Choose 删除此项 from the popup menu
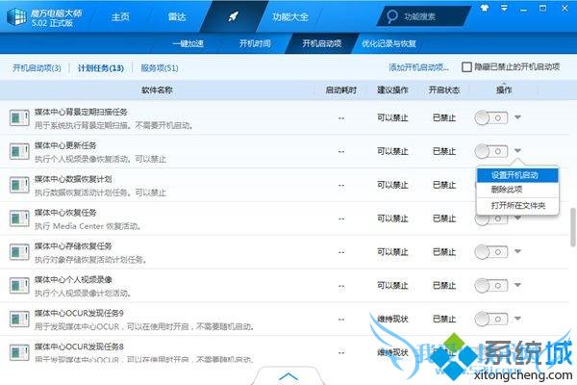The width and height of the screenshot is (577, 385). [517, 190]
